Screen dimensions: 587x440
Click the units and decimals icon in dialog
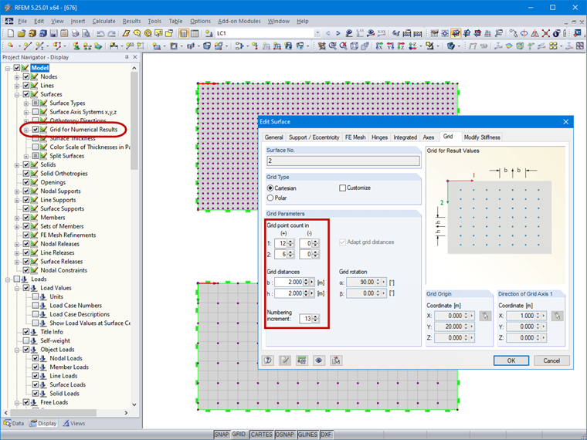(302, 360)
